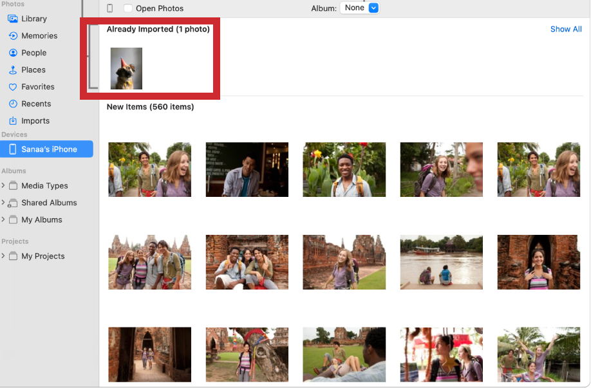Click the Shared Albums icon

(x=12, y=203)
